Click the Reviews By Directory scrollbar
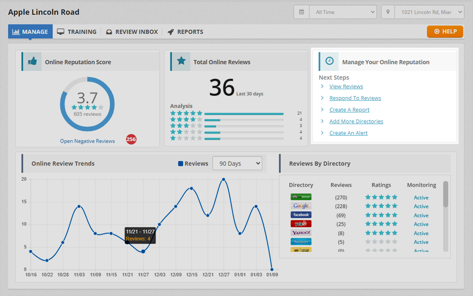473x296 pixels. click(445, 195)
